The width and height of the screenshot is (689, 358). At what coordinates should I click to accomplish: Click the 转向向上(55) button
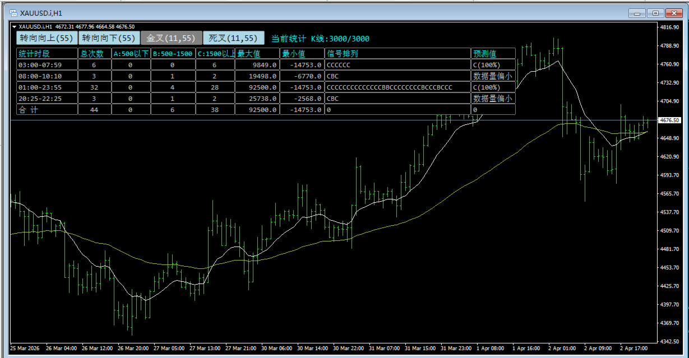[47, 38]
